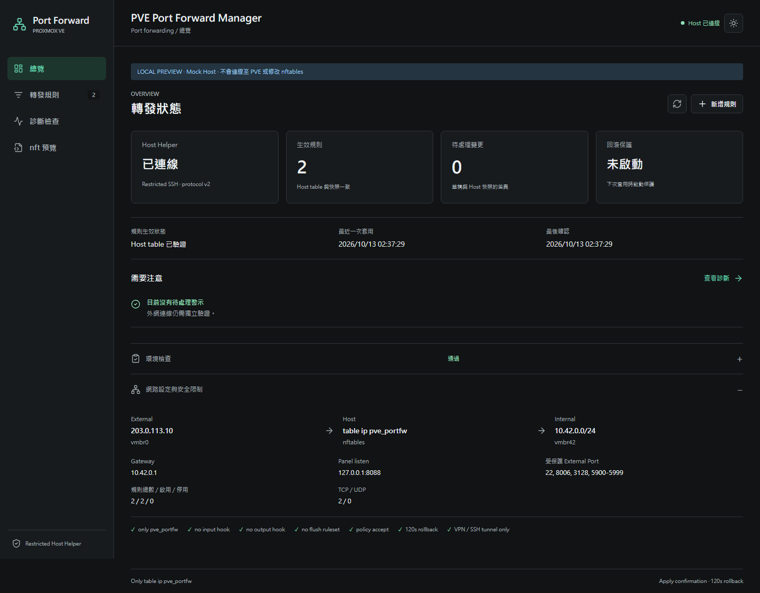Open the nft 預覽 page
This screenshot has height=593, width=760.
[56, 148]
